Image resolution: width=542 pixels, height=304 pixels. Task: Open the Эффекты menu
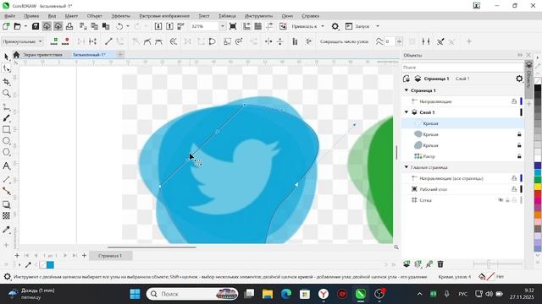pos(120,16)
